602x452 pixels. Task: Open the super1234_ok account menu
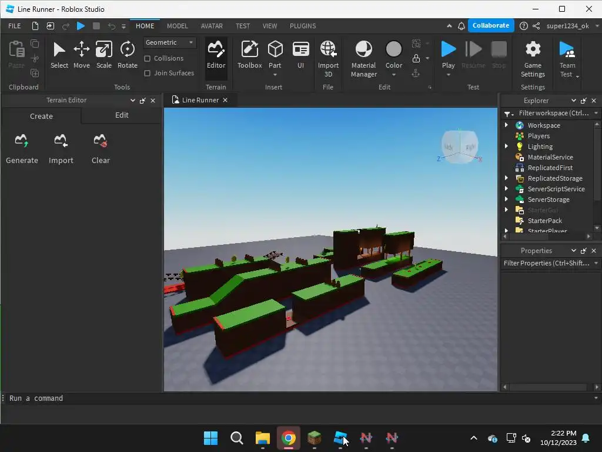click(x=572, y=26)
